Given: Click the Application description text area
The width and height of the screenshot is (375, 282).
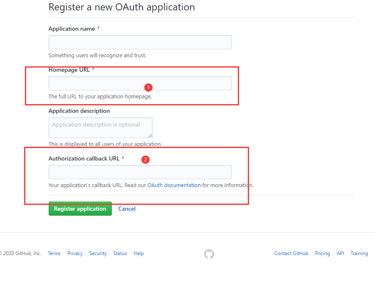Looking at the screenshot, I should 101,128.
